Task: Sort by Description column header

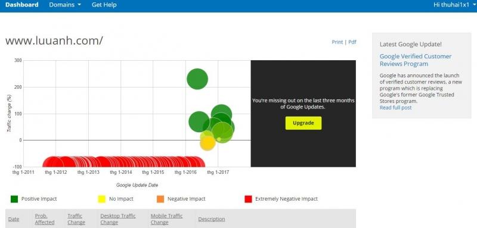Action: pyautogui.click(x=212, y=219)
